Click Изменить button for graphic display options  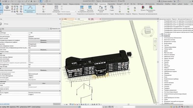44,42
